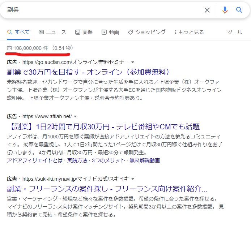Click the 未経験者歓迎 ad description text
Image resolution: width=251 pixels, height=228 pixels.
pos(114,90)
